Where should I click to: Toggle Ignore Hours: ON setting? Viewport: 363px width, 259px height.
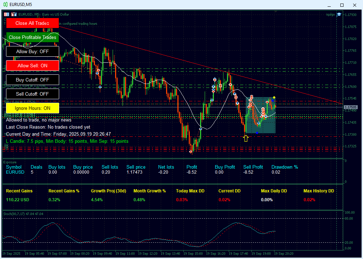tap(33, 108)
